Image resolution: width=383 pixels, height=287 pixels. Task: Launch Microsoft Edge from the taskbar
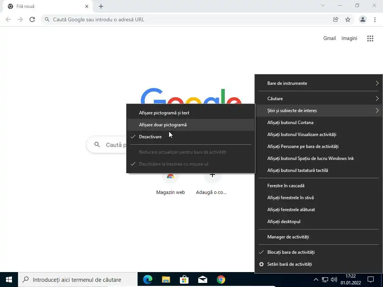[148, 280]
